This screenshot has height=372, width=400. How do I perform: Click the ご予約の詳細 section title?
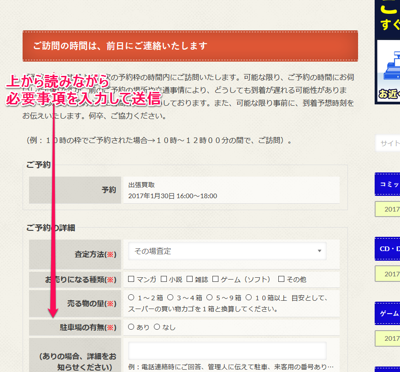coord(51,228)
